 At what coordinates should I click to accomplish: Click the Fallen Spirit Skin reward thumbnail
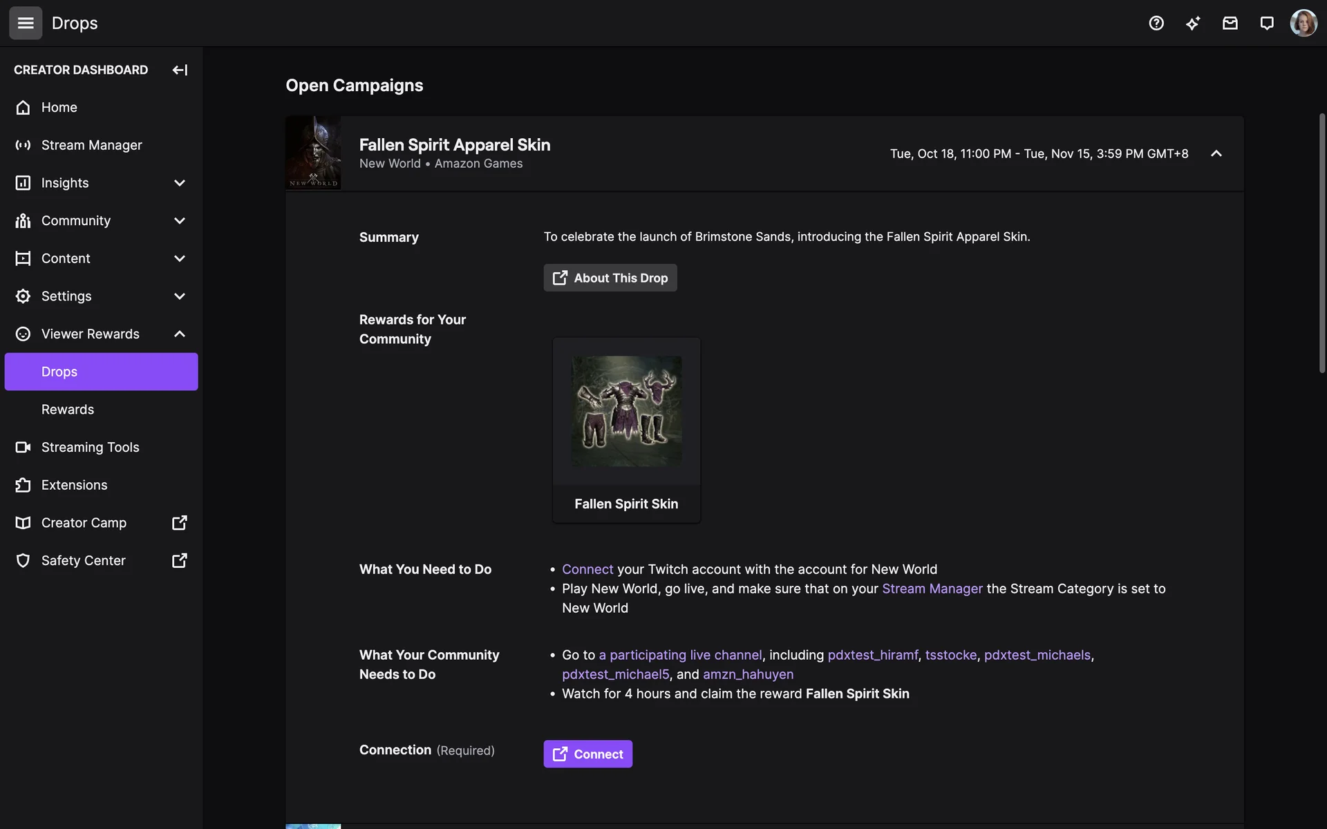[626, 412]
